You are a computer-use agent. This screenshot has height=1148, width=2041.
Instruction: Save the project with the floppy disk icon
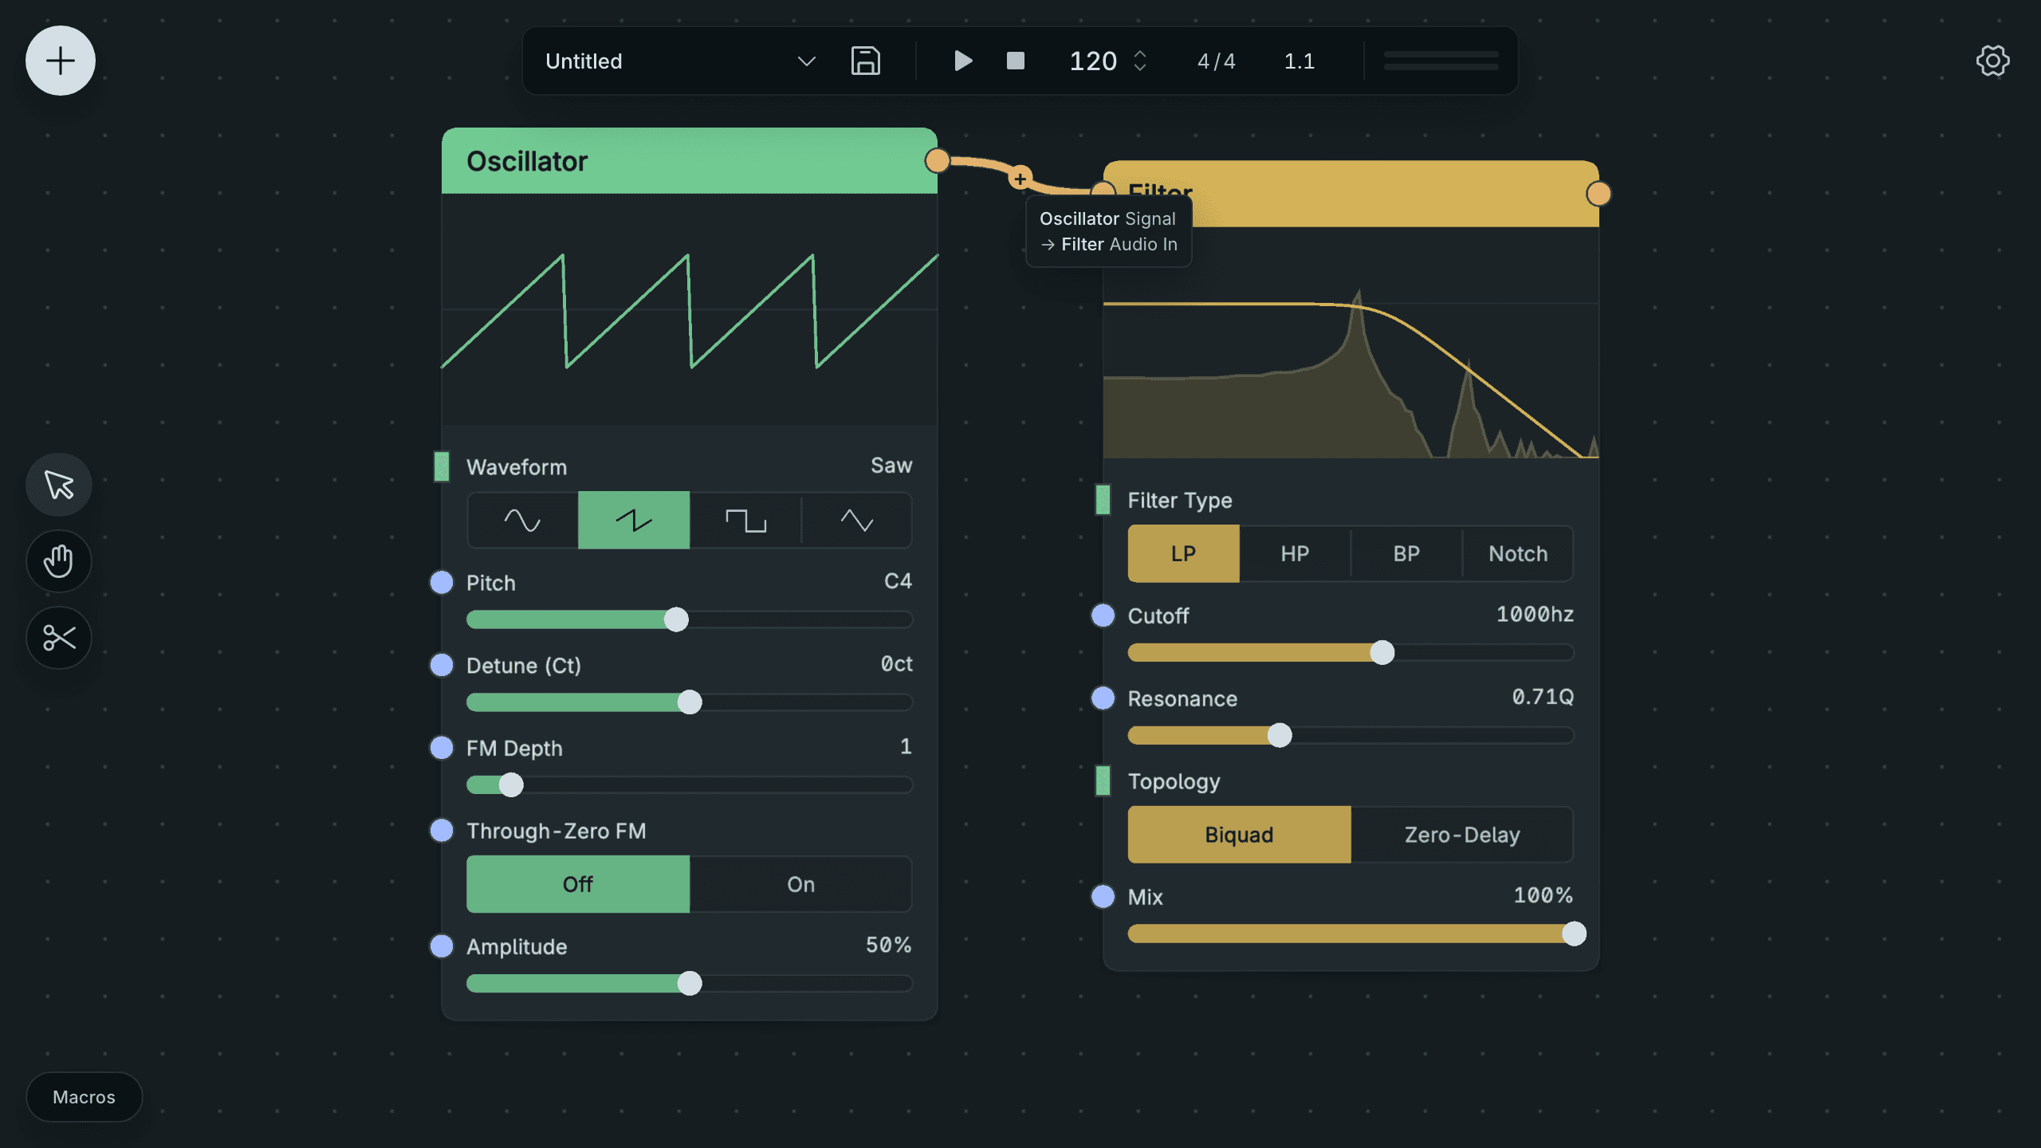[x=865, y=61]
